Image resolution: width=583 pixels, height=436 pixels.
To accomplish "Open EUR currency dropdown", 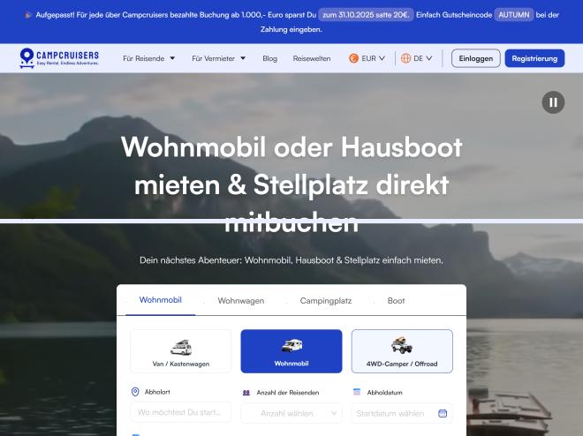I will (x=367, y=58).
